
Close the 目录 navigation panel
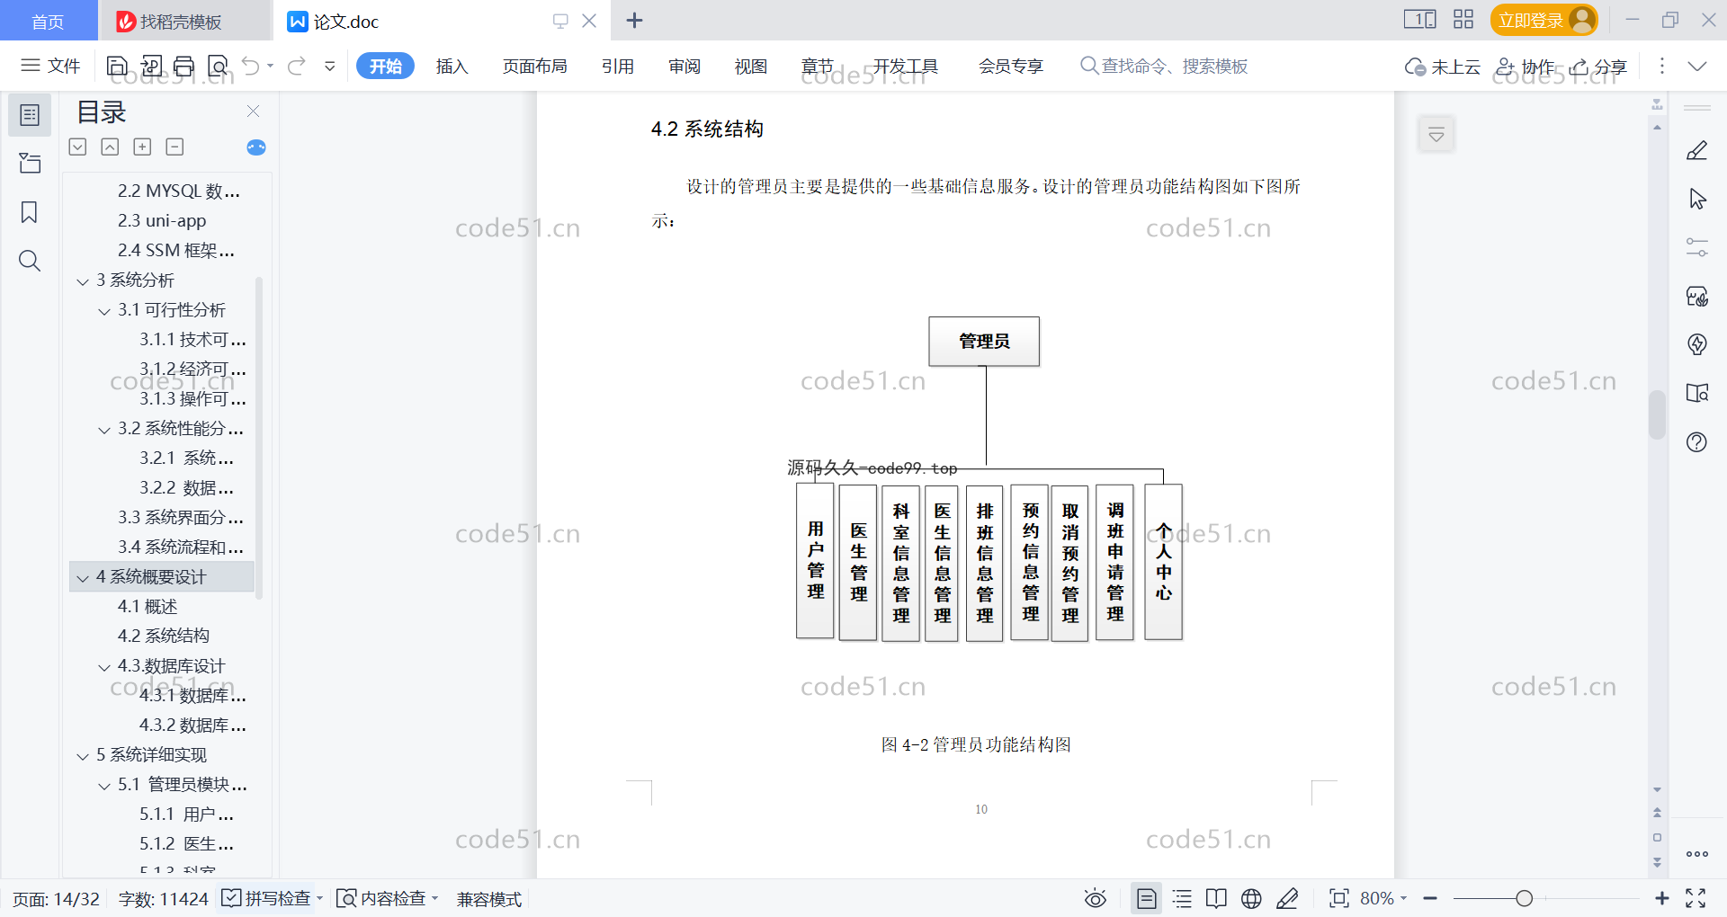coord(253,111)
